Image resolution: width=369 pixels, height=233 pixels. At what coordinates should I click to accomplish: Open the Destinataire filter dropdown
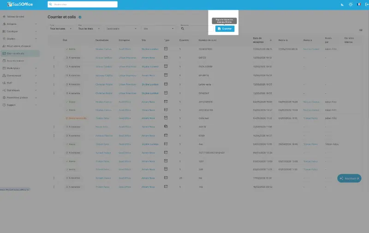point(121,29)
